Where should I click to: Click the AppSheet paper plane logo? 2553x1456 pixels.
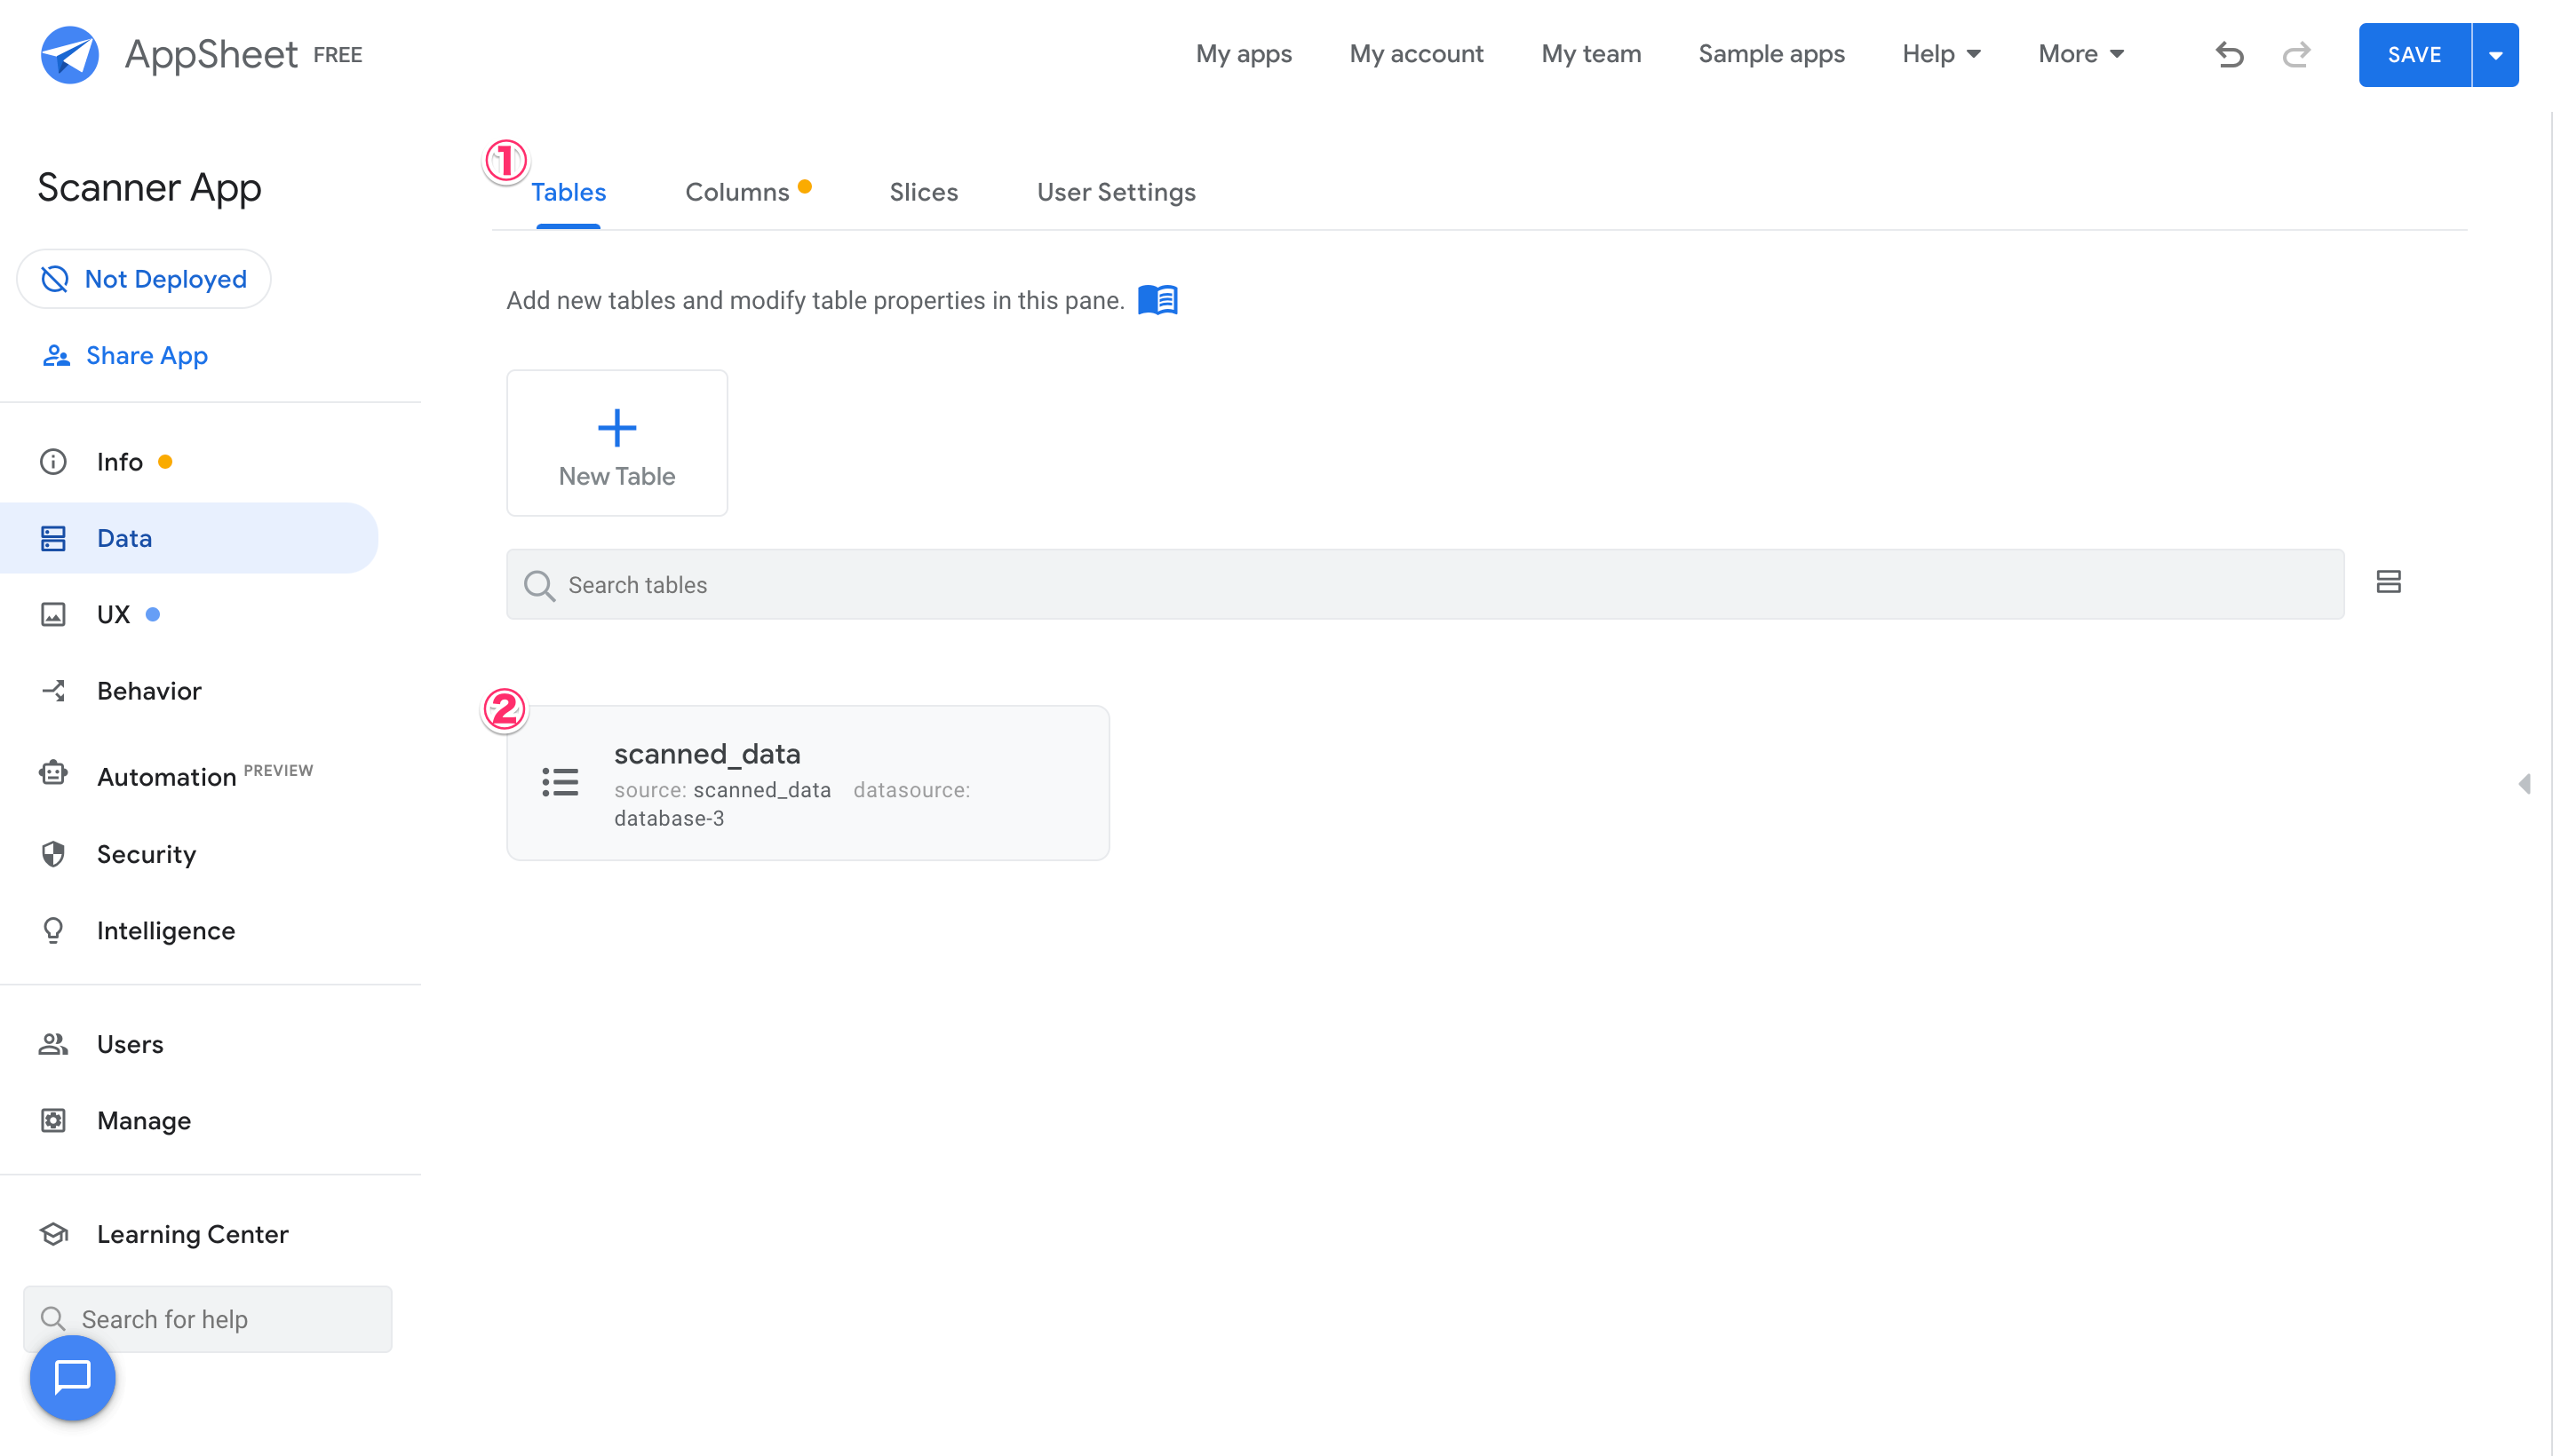coord(69,54)
